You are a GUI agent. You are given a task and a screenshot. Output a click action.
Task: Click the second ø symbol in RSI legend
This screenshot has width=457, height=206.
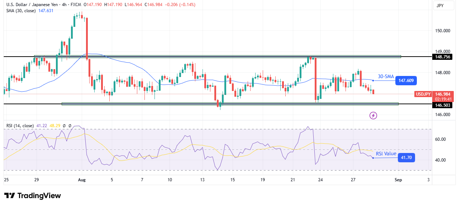pyautogui.click(x=70, y=126)
